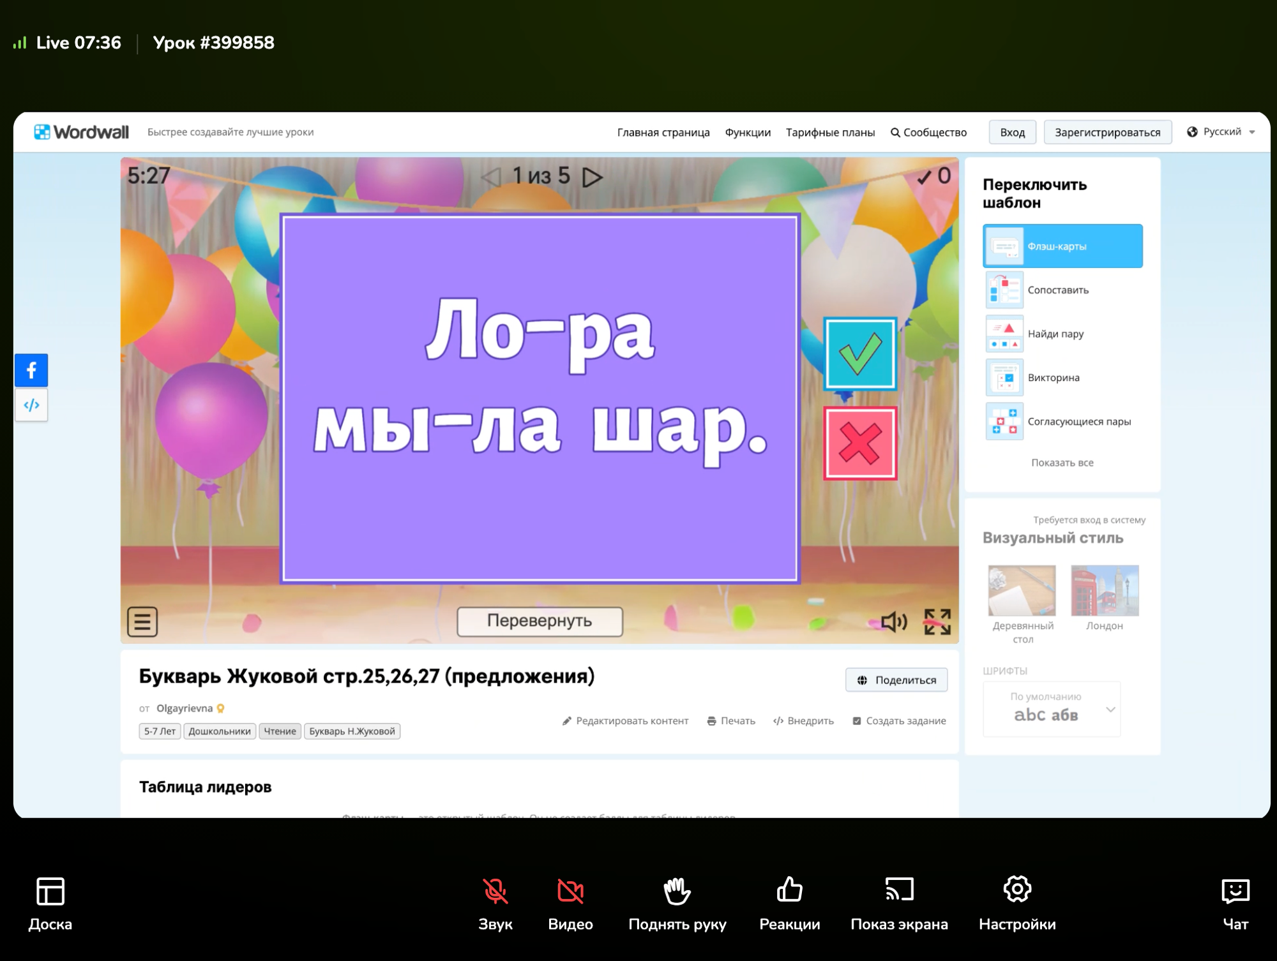Flip the card with Перевернуть

(540, 621)
